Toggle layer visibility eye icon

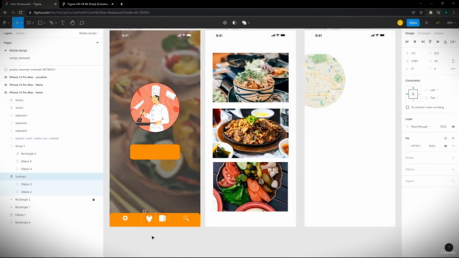[453, 127]
